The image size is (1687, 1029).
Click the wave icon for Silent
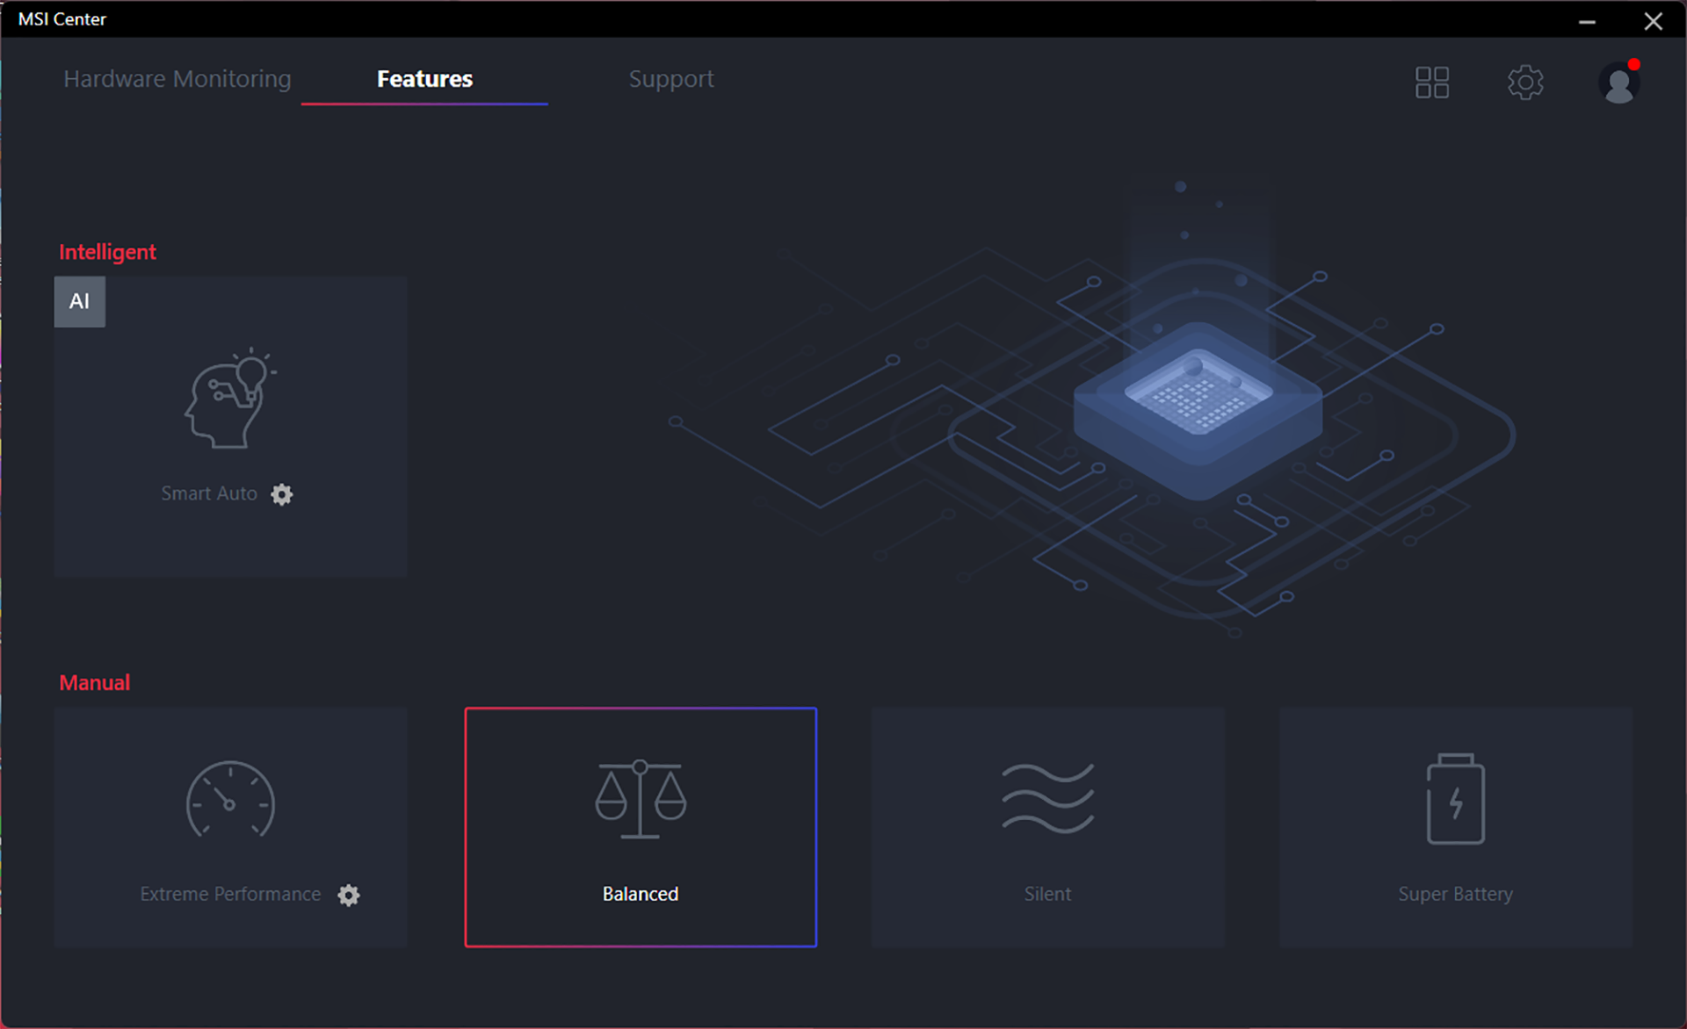click(x=1047, y=798)
